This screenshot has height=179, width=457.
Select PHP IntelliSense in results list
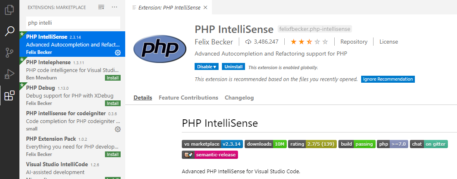coord(72,44)
